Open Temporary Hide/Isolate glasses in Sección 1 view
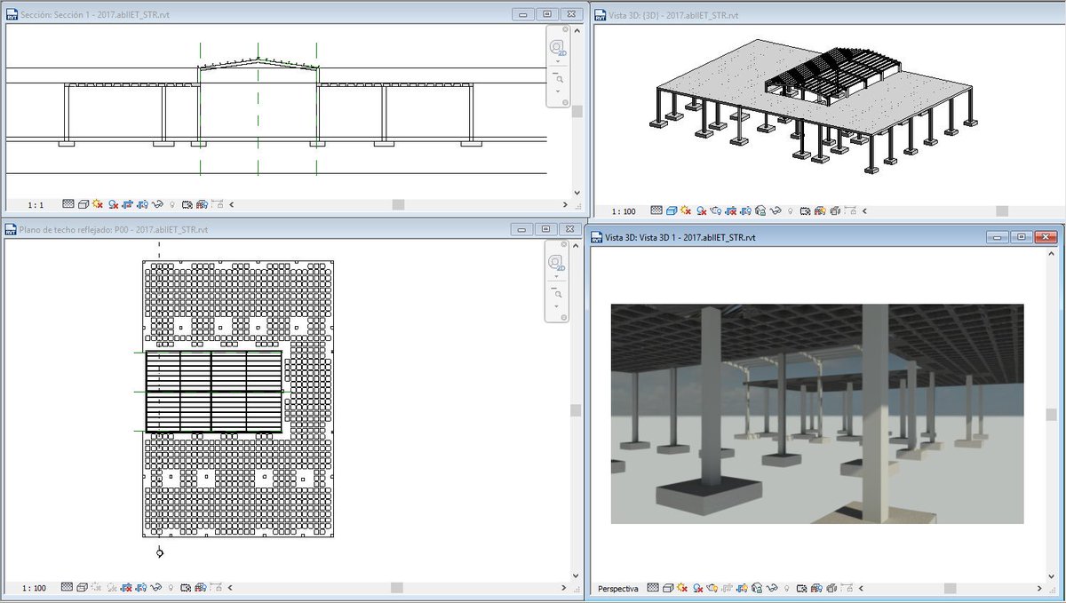Screen dimensions: 1066x603 157,204
